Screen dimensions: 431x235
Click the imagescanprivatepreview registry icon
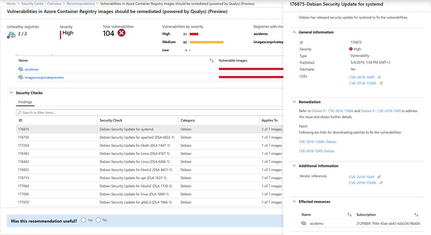tap(21, 78)
